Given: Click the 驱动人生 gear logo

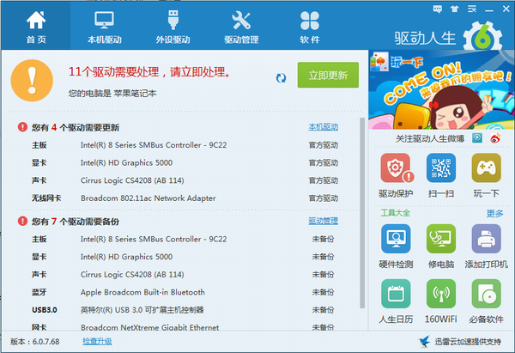Looking at the screenshot, I should pos(482,38).
